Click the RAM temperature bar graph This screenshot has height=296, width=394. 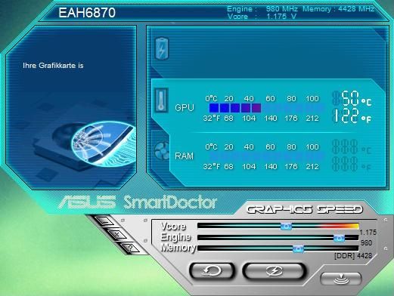coord(266,156)
